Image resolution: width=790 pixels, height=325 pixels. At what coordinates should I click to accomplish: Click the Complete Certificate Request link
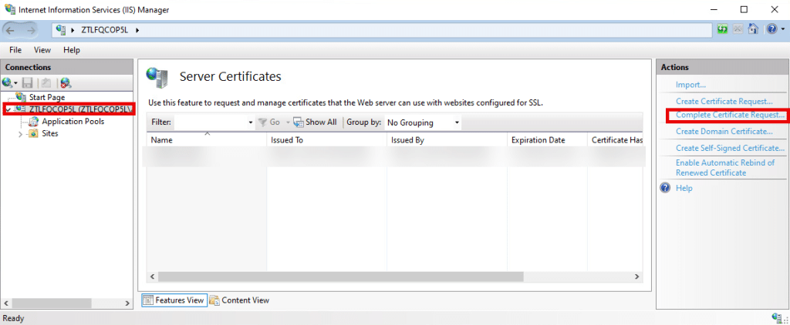click(x=729, y=116)
